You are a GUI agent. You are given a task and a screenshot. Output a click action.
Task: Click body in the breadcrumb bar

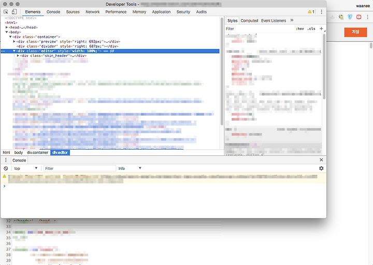[19, 153]
